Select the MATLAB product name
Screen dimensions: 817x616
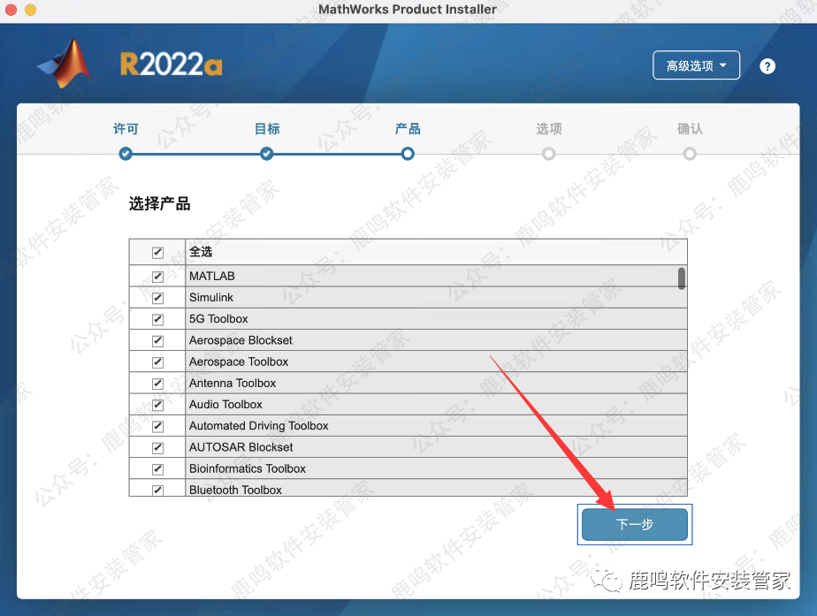[211, 276]
